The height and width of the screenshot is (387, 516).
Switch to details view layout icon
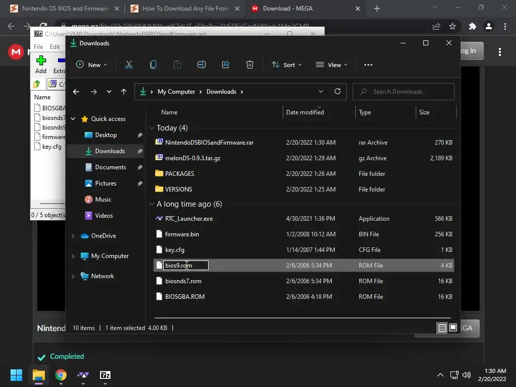(442, 328)
